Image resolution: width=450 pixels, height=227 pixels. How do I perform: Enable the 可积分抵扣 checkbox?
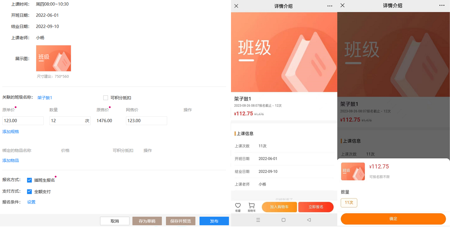(x=106, y=98)
